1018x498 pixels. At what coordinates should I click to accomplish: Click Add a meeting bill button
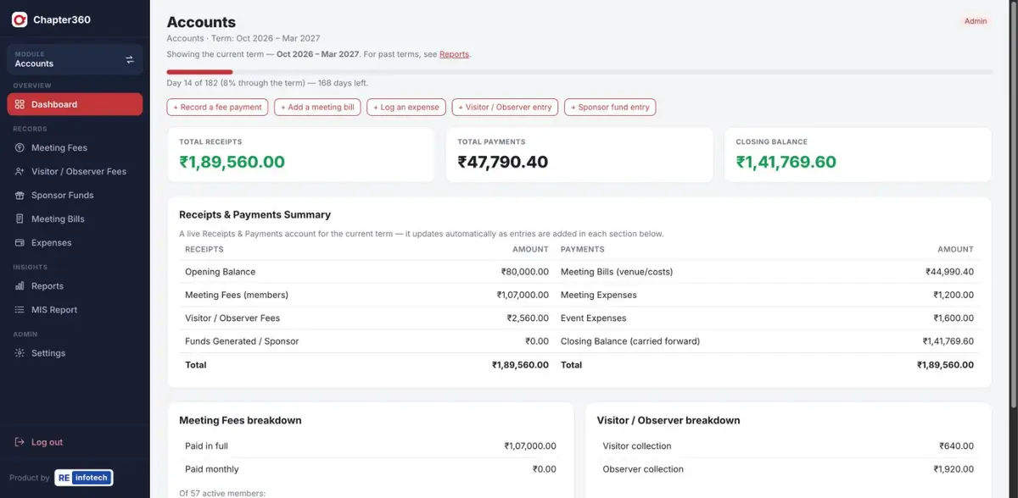[317, 107]
